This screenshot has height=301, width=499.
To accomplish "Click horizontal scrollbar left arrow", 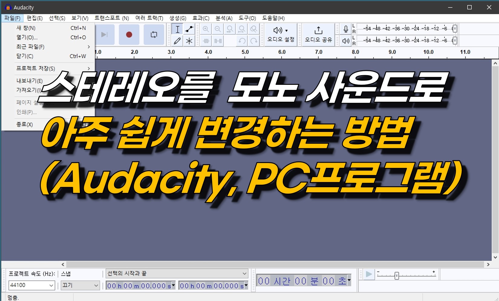I will click(63, 264).
